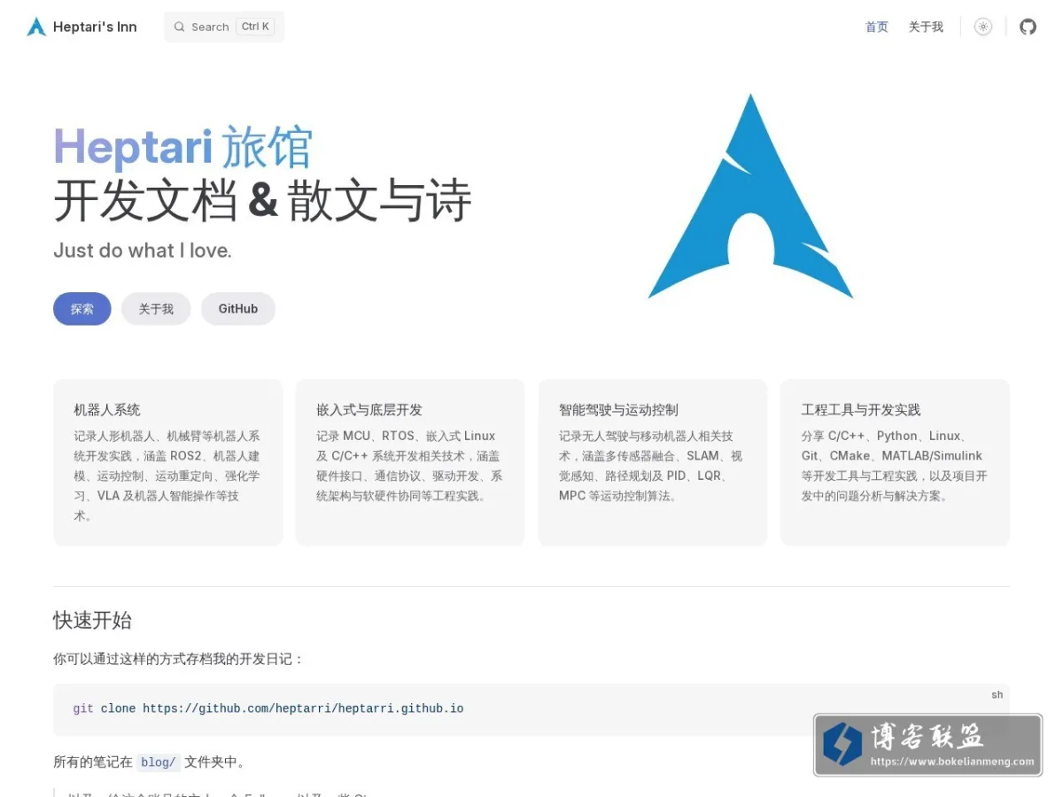1063x797 pixels.
Task: Click the search magnifier icon
Action: pyautogui.click(x=180, y=27)
